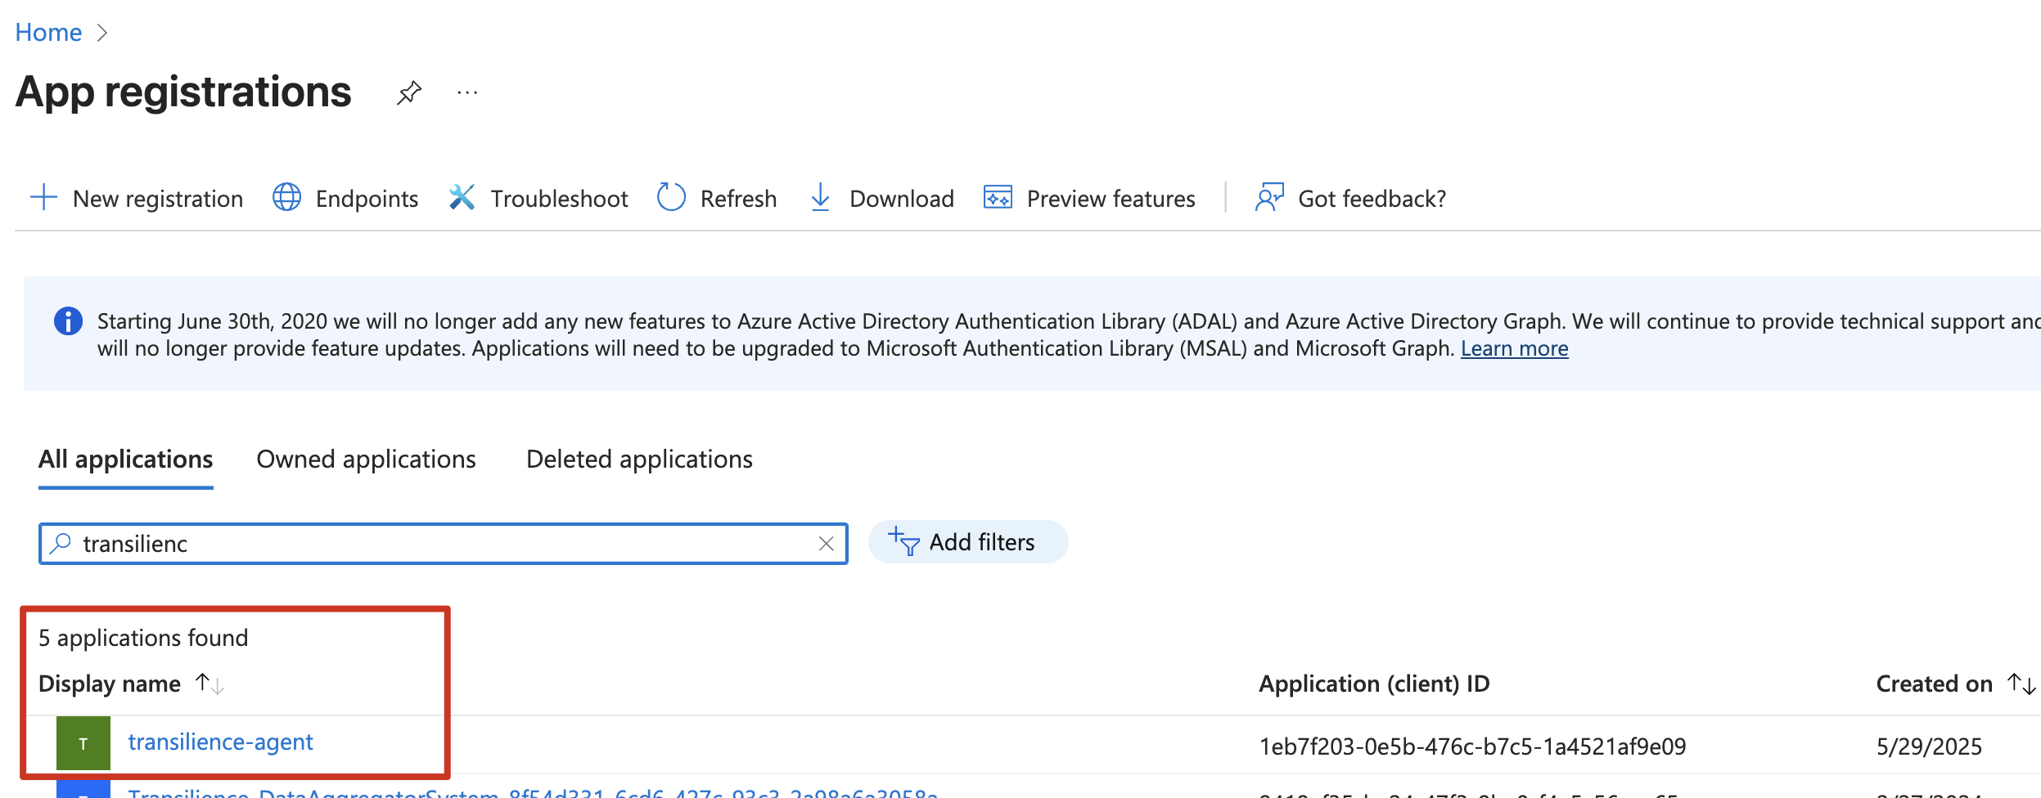Image resolution: width=2041 pixels, height=798 pixels.
Task: Click the 5/29/2025 created date cell
Action: [1929, 746]
